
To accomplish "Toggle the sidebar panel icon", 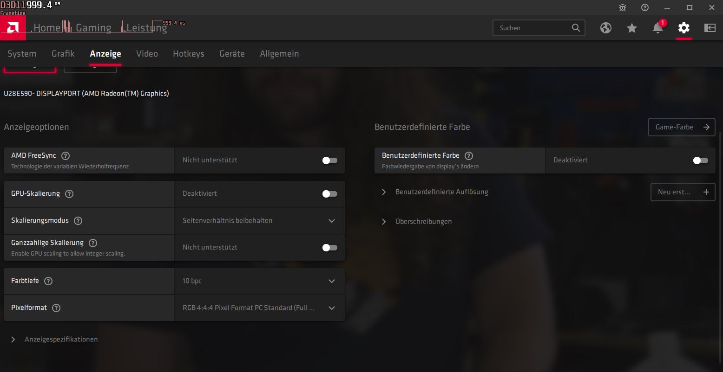I will (710, 28).
